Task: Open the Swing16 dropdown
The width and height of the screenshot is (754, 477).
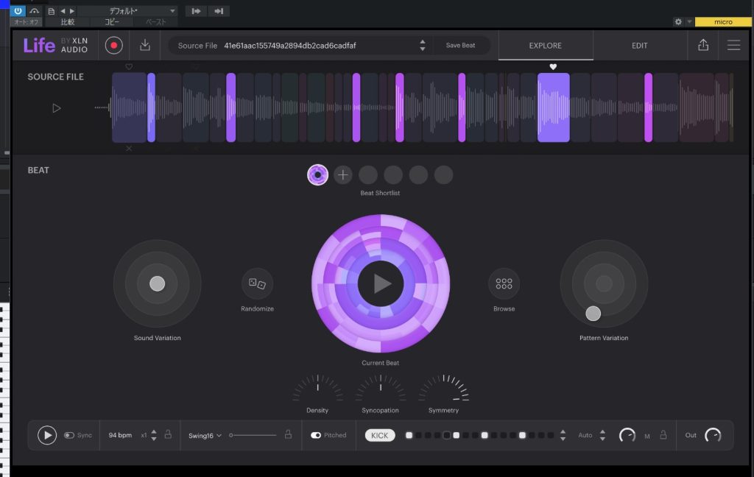Action: pyautogui.click(x=205, y=435)
